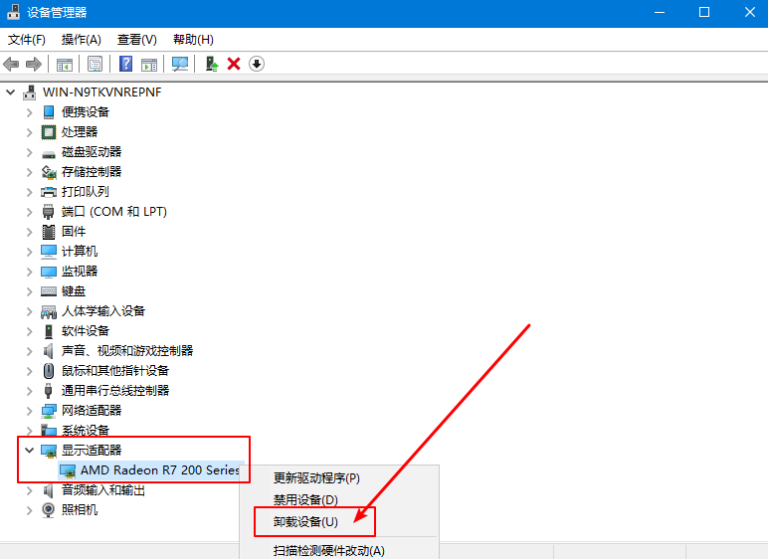Select the 键盘 tree item
Screen dimensions: 768x559
pyautogui.click(x=74, y=290)
